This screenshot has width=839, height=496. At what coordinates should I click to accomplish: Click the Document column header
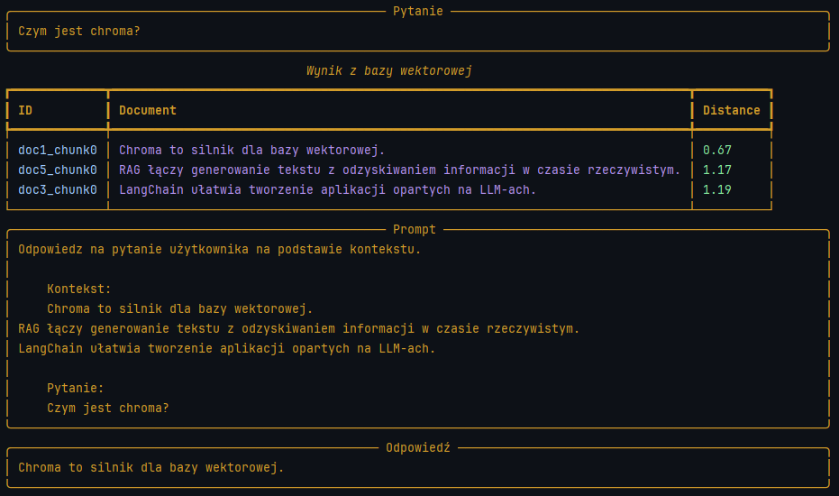(x=148, y=110)
